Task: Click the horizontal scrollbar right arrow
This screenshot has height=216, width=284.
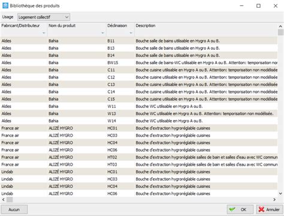Action: point(274,199)
